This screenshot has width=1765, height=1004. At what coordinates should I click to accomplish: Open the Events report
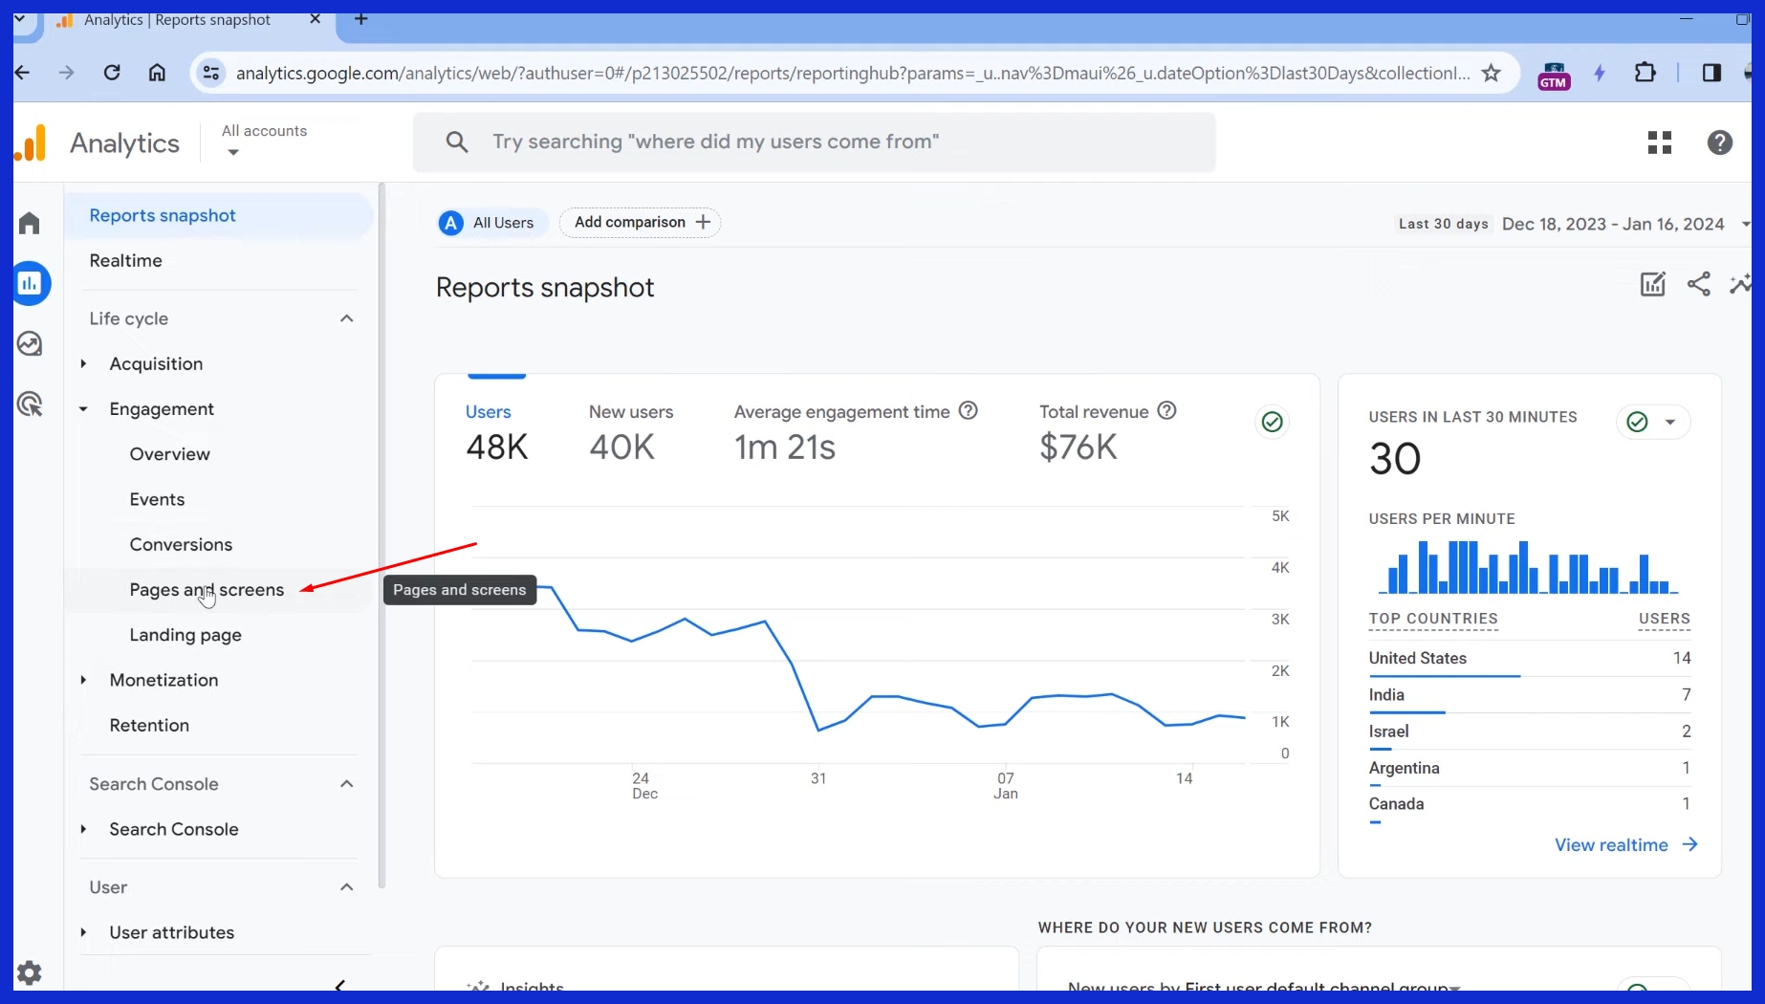click(x=157, y=499)
